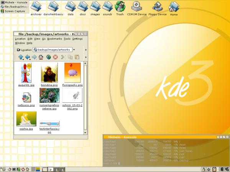Switch to virtual desktop 2
This screenshot has height=172, width=230.
(51, 170)
